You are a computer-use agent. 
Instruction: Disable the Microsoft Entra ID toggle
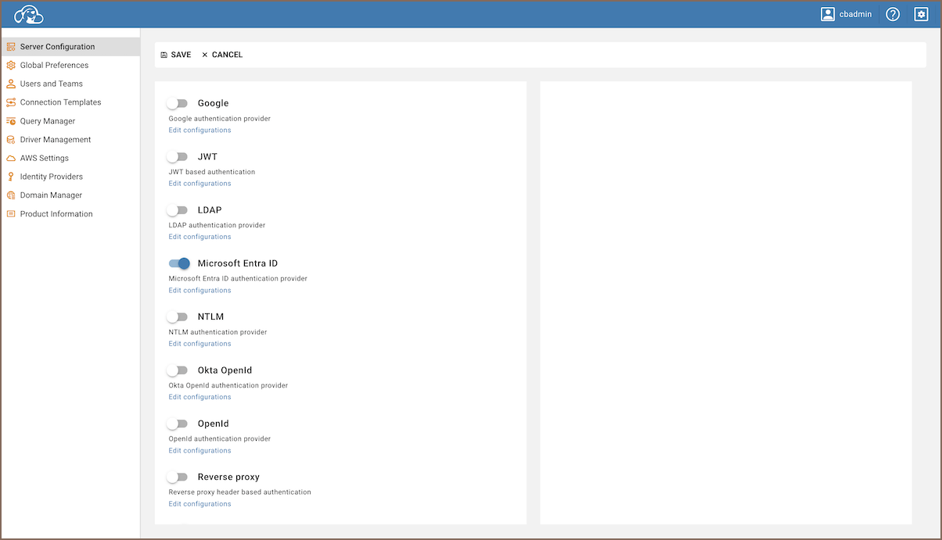pos(179,263)
